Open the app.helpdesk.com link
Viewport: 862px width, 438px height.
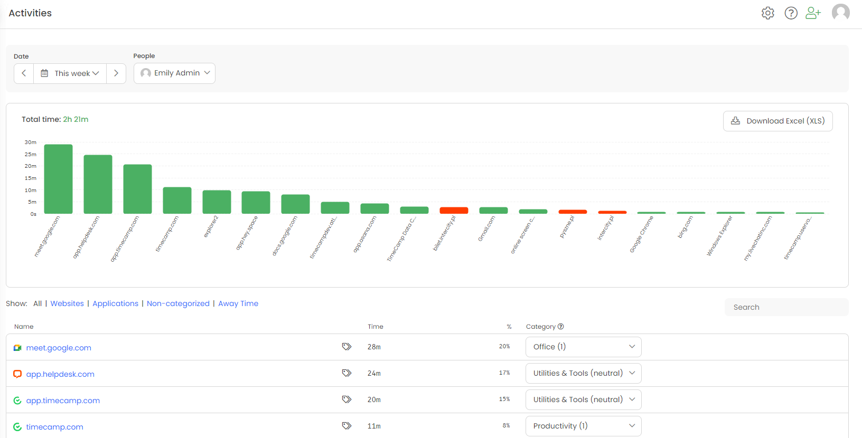pos(60,374)
